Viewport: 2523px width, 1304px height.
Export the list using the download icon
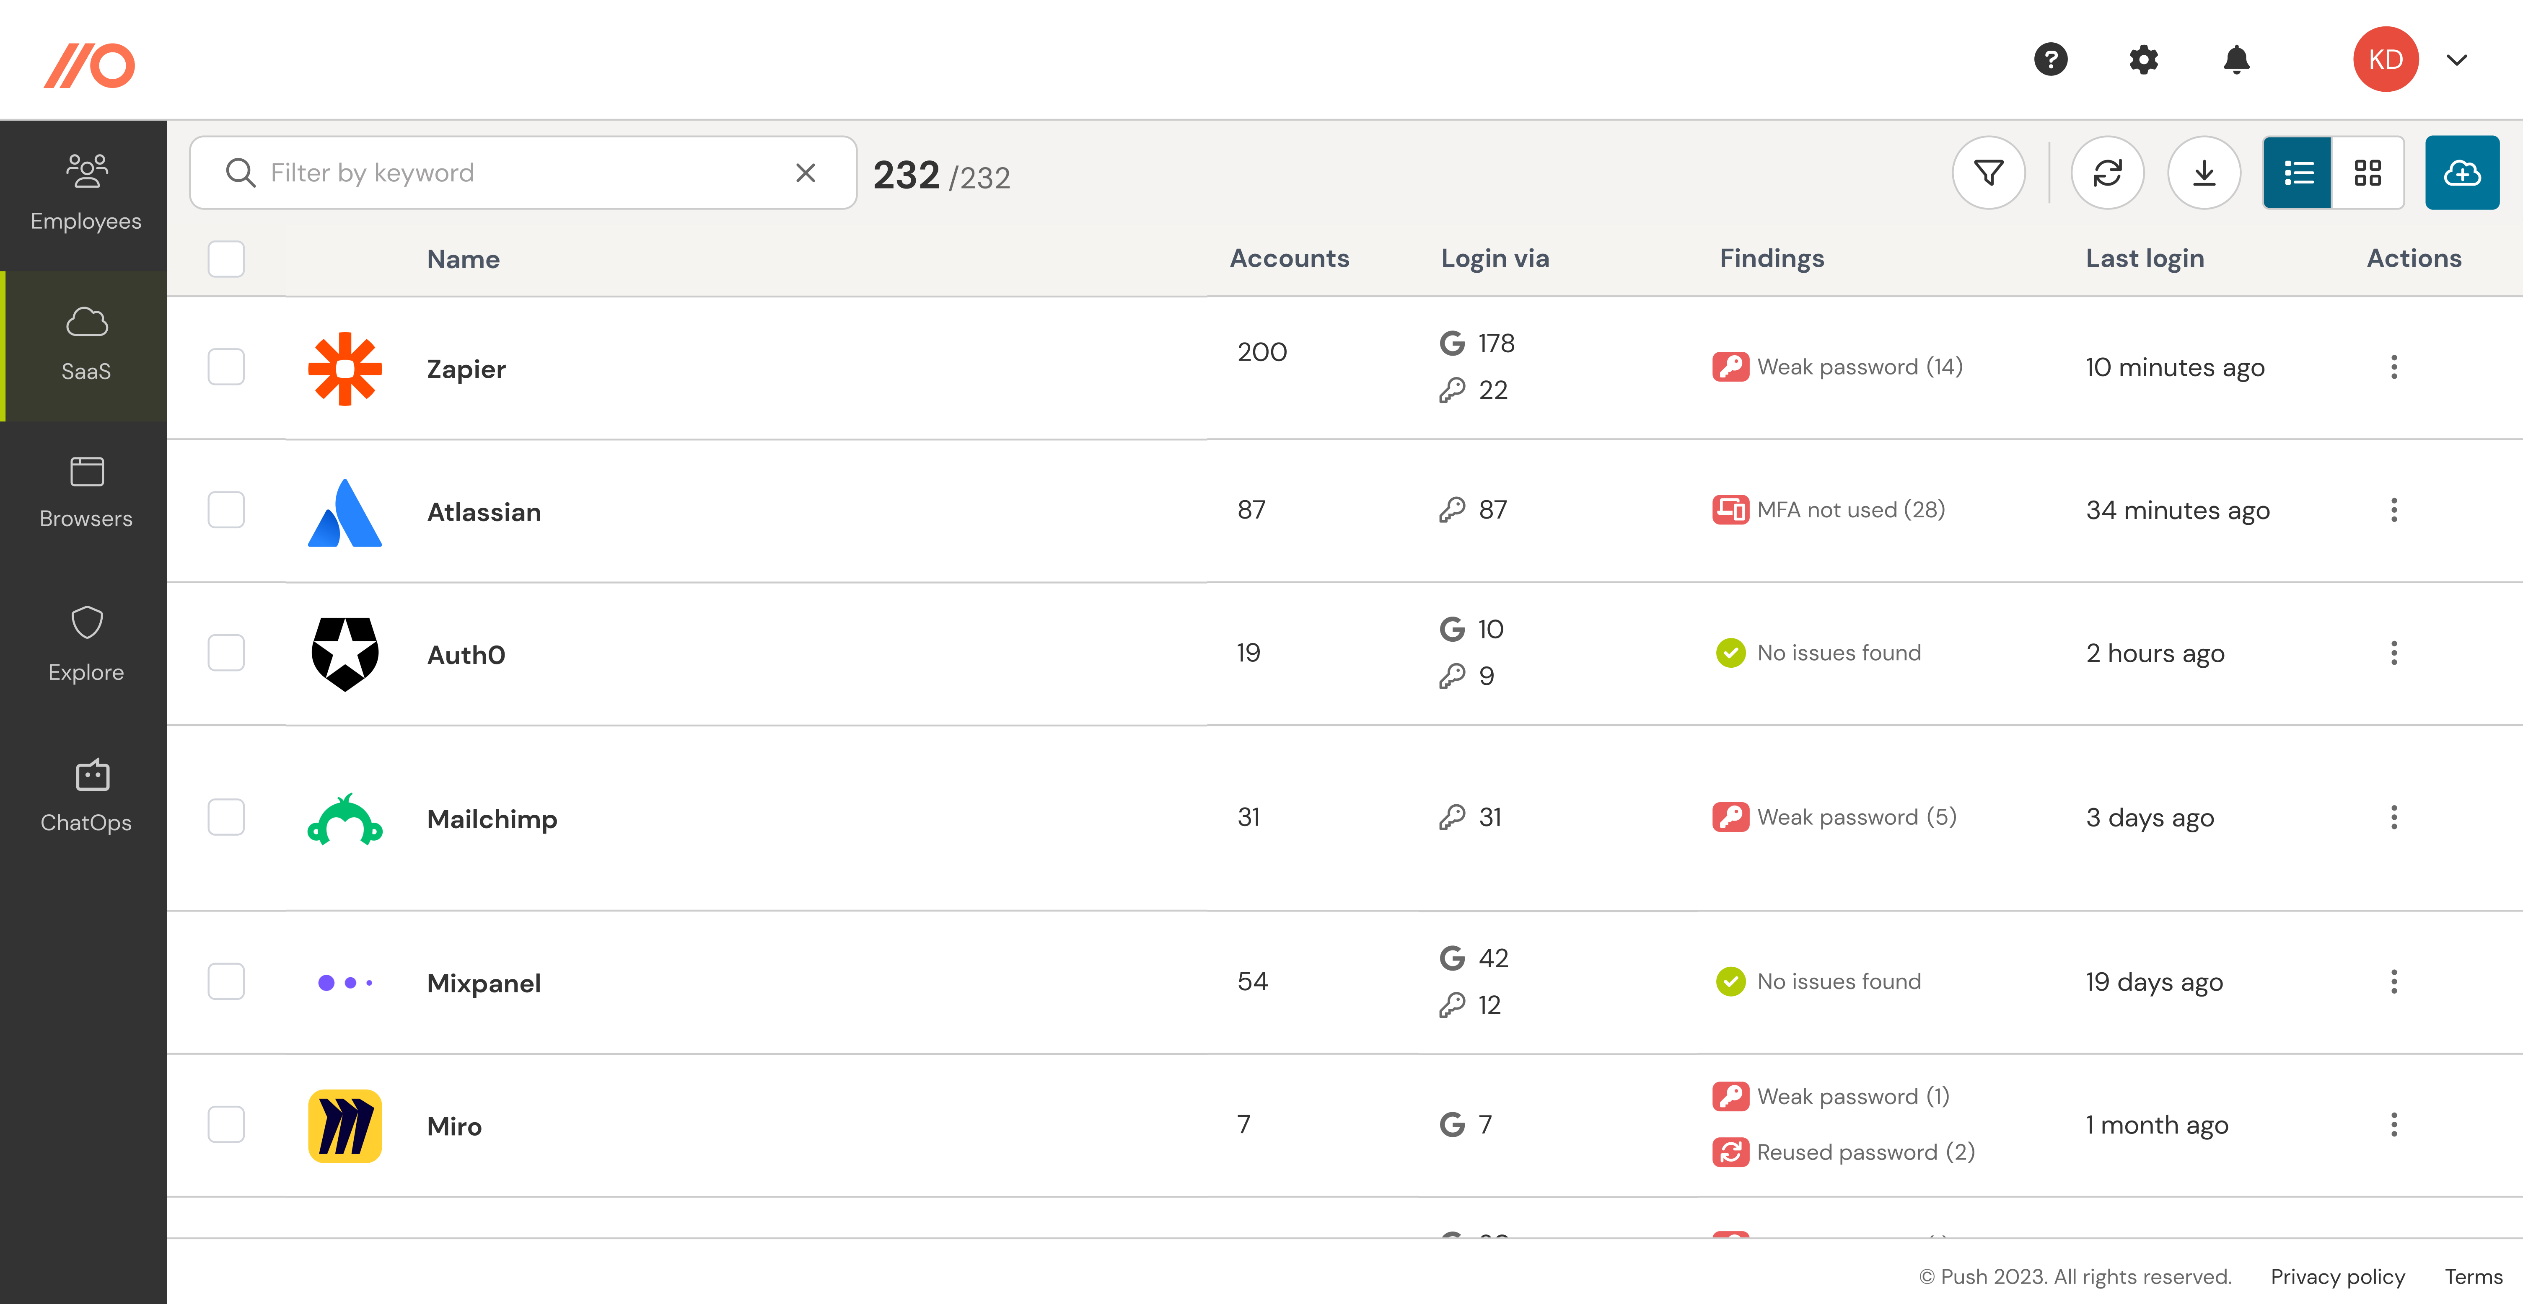[2204, 172]
